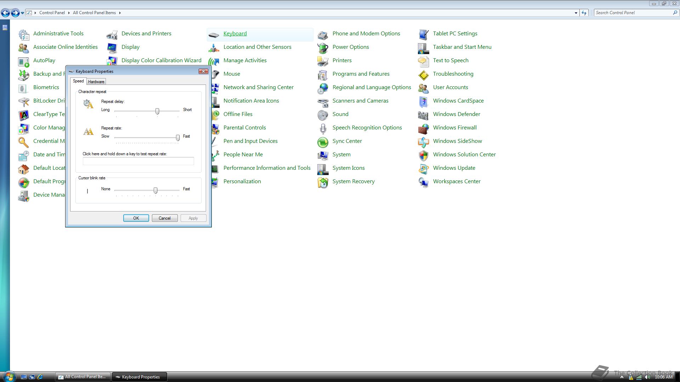
Task: Open the AutoPlay icon
Action: point(24,62)
